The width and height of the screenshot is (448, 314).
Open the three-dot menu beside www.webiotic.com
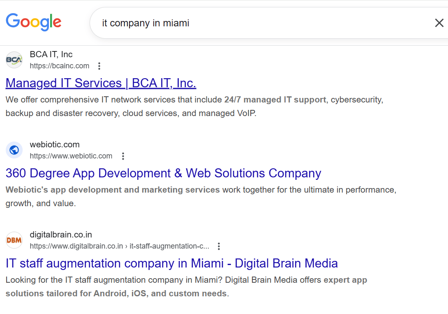pos(123,156)
